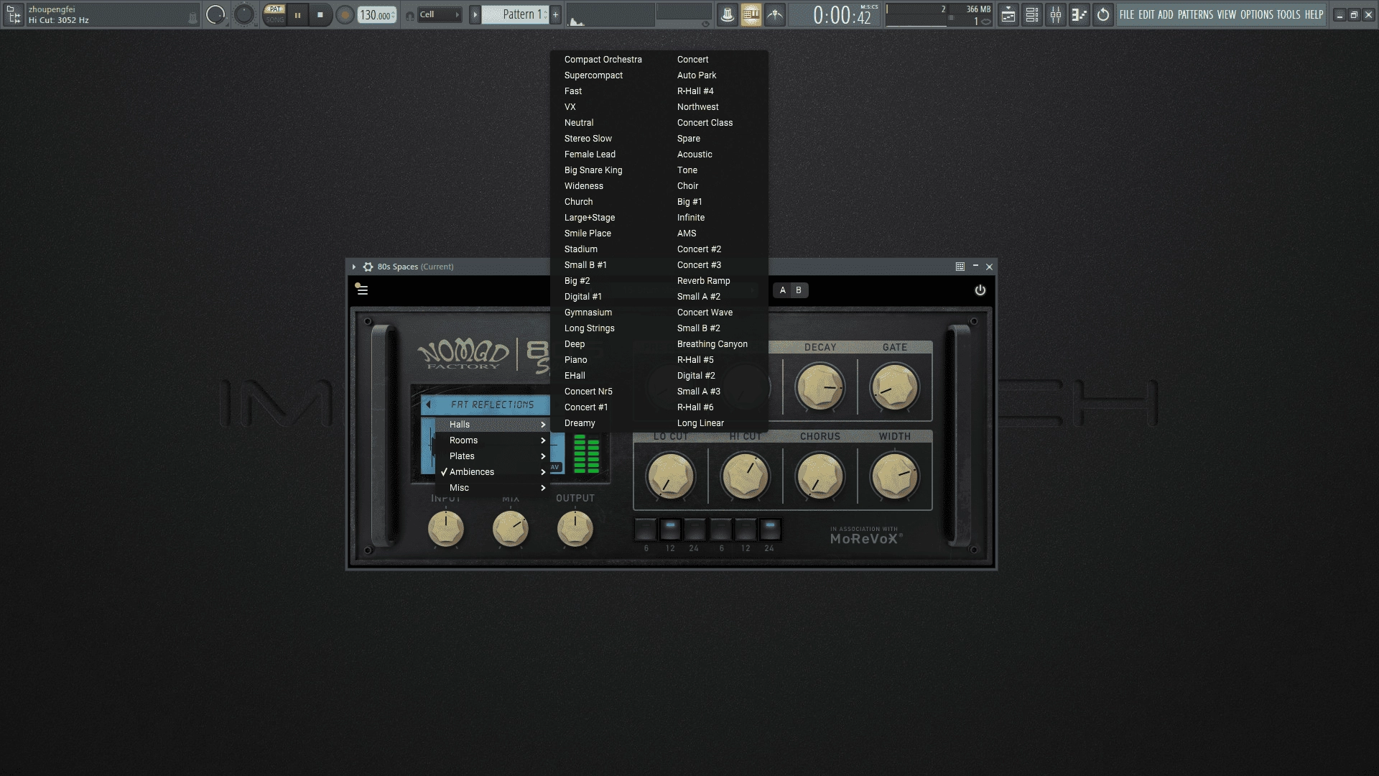Click the 130.000 tempo field

tap(376, 14)
